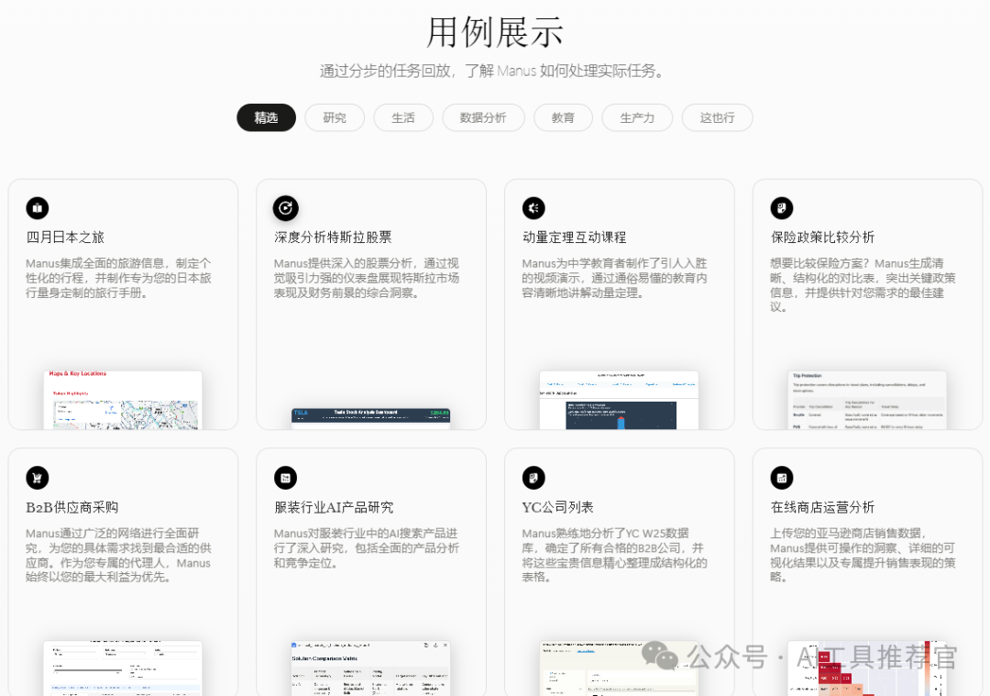Open the 四月日本之旅 card title

[x=65, y=238]
